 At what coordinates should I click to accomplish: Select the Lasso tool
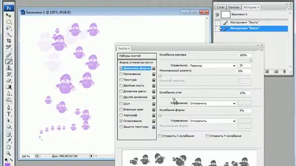pyautogui.click(x=8, y=28)
